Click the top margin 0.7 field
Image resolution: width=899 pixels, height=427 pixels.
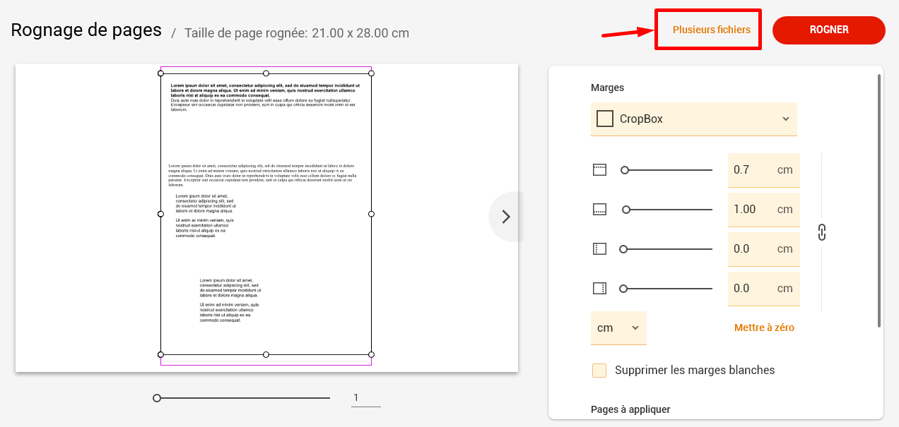pos(764,170)
